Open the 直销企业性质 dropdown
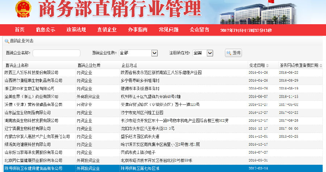Image resolution: width=326 pixels, height=172 pixels. tap(154, 53)
